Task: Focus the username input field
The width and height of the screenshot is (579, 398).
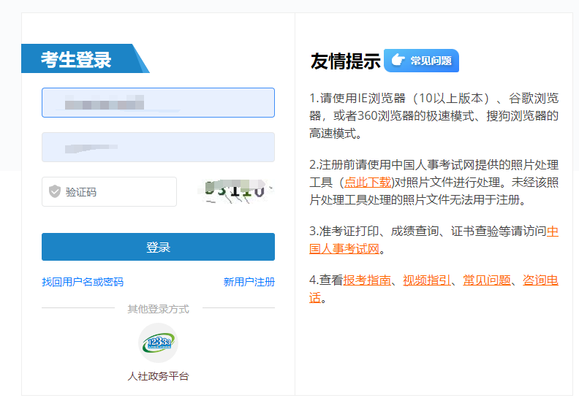Action: click(158, 102)
